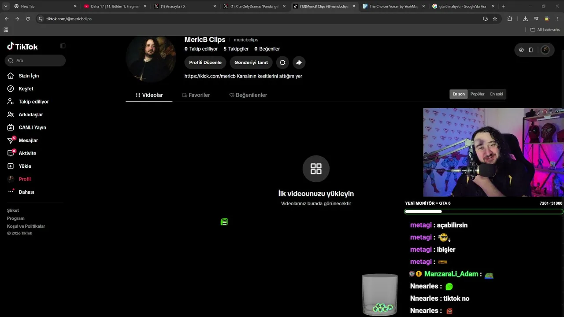Click the empty-state video grid icon
This screenshot has width=564, height=317.
click(316, 169)
